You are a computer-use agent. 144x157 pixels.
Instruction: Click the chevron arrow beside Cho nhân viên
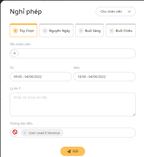(129, 11)
